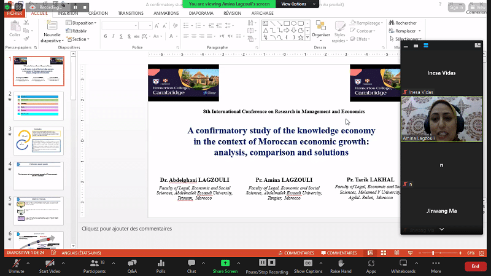
Task: Click the red End meeting button
Action: [475, 266]
